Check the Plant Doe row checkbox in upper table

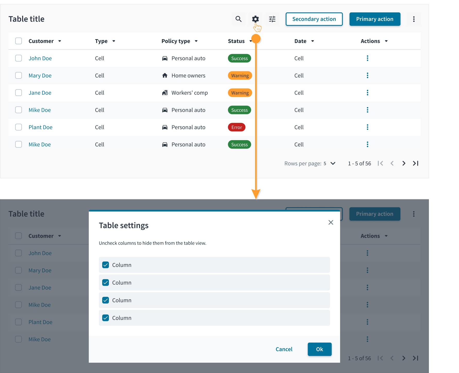pyautogui.click(x=19, y=127)
